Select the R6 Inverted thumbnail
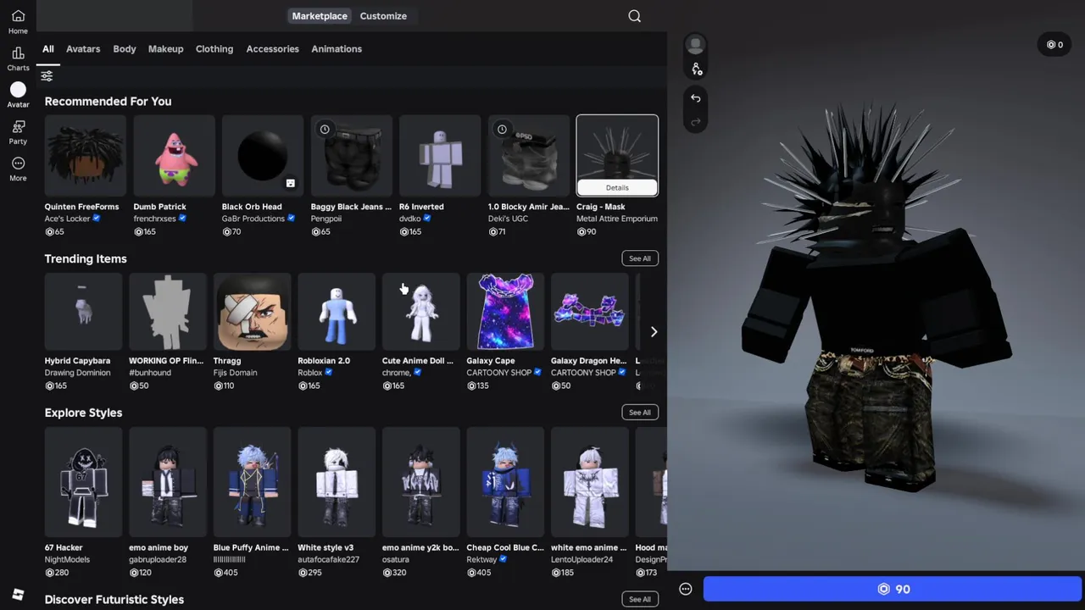The width and height of the screenshot is (1085, 610). coord(440,156)
